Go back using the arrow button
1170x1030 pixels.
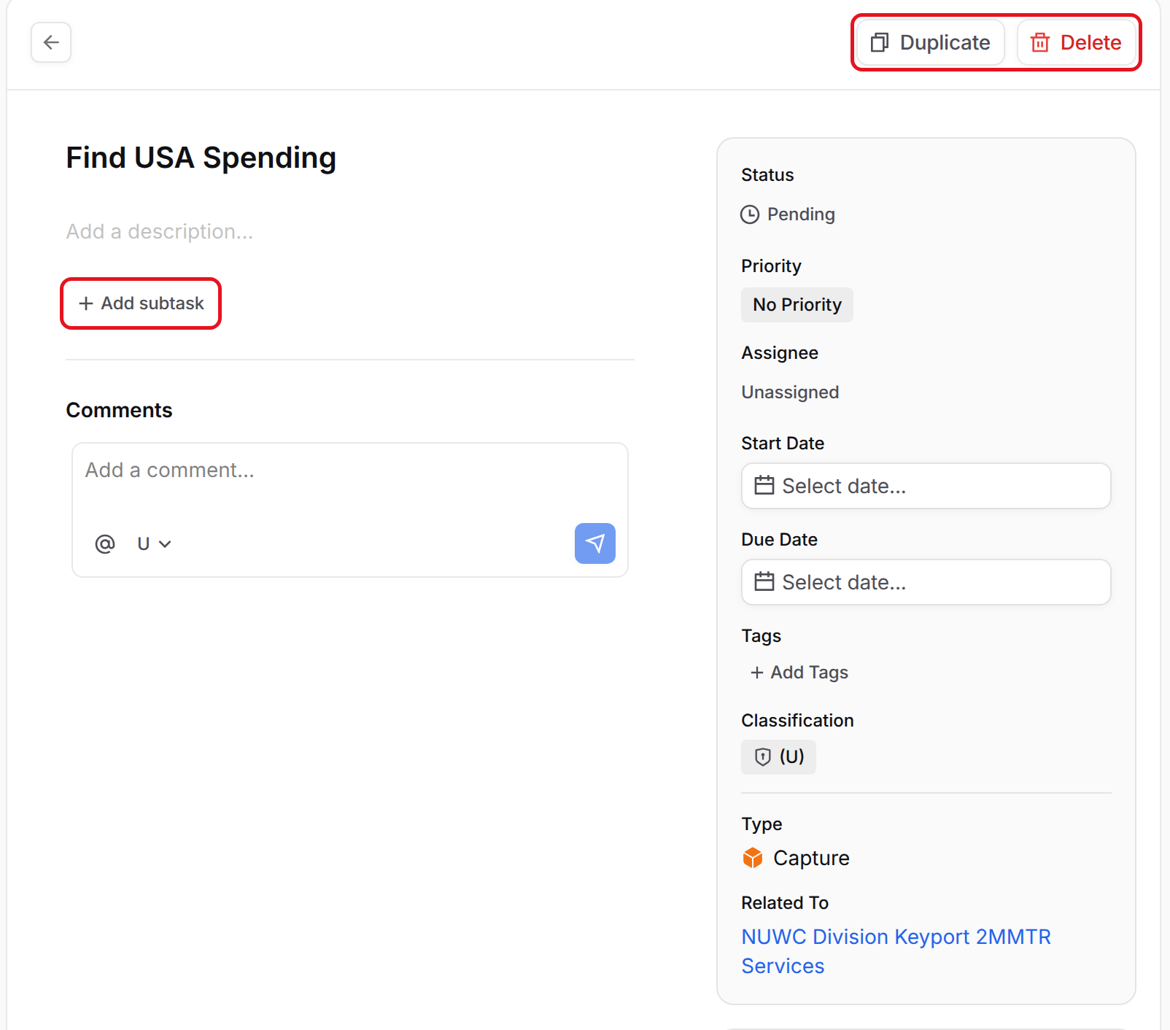coord(51,42)
